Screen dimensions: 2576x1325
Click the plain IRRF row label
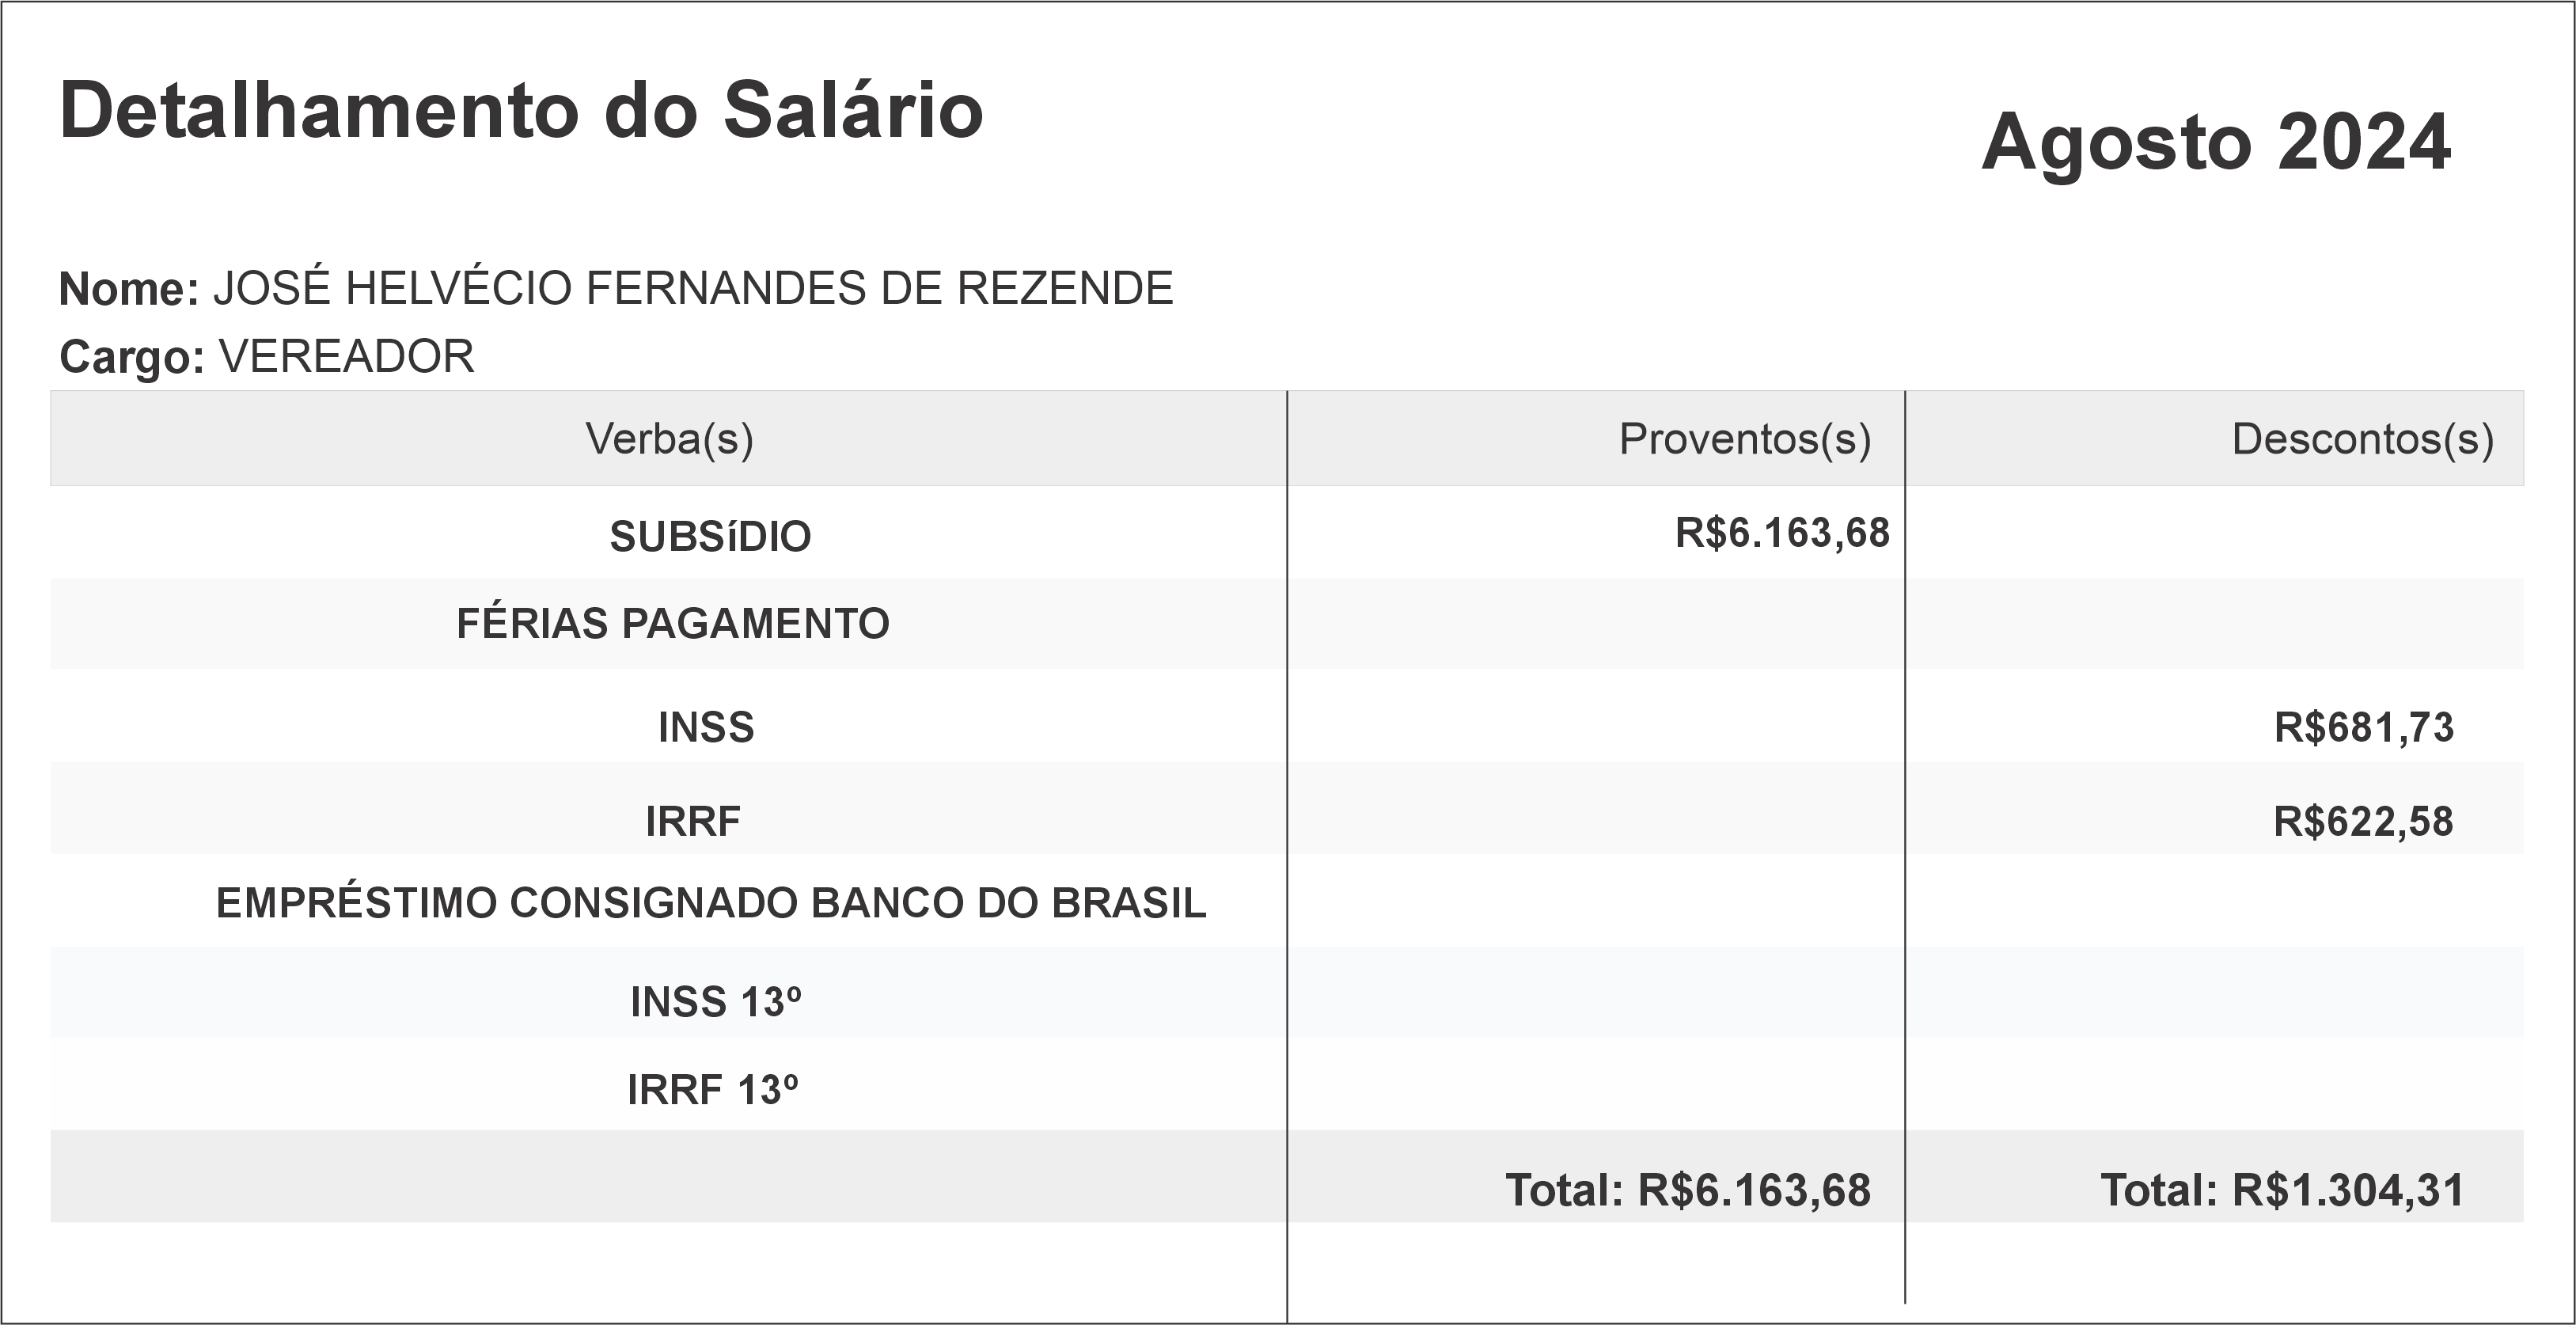pos(693,822)
